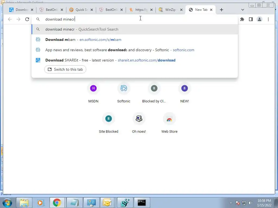Open the 'Oh noes!' shortcut
The width and height of the screenshot is (278, 208).
pyautogui.click(x=139, y=123)
